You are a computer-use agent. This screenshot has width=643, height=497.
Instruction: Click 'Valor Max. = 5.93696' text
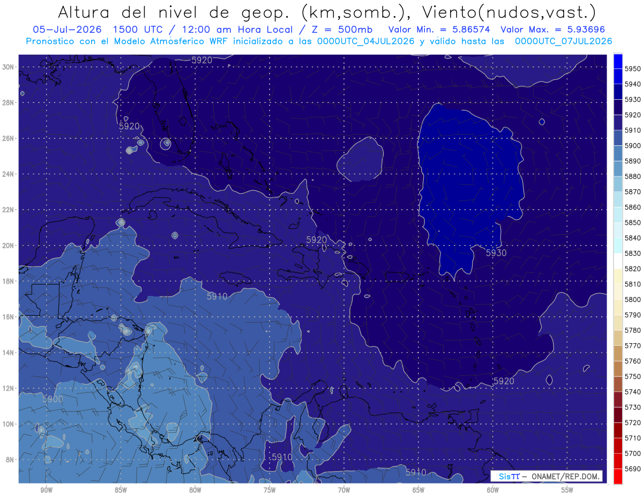[x=554, y=29]
